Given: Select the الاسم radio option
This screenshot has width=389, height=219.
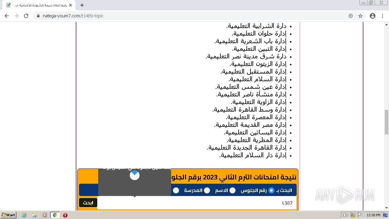Looking at the screenshot, I should pos(232,190).
